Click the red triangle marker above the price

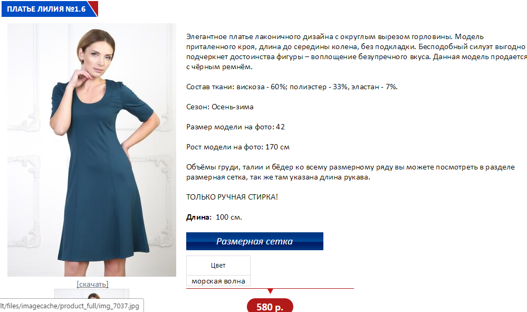270,291
